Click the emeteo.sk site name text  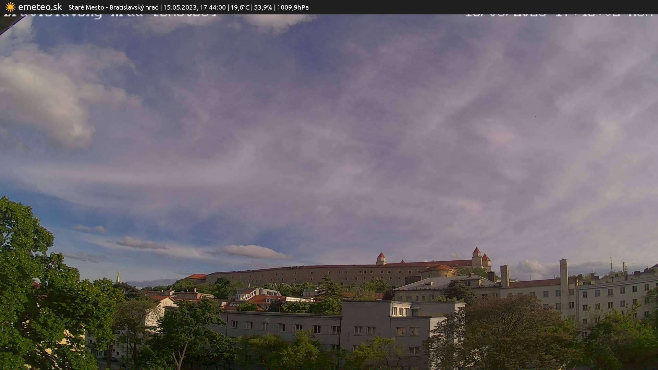click(40, 7)
